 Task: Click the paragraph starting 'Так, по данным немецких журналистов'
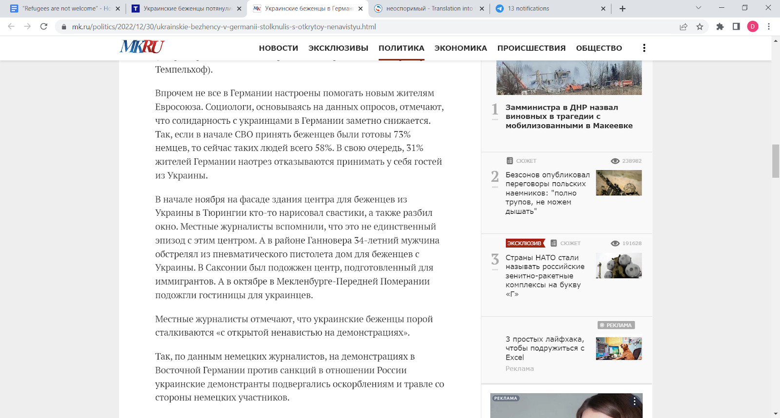click(299, 377)
